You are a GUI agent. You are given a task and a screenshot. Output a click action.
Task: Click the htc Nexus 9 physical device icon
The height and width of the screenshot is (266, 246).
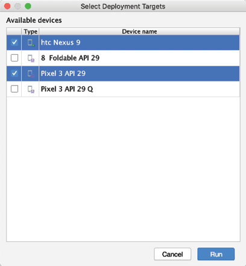coord(31,43)
